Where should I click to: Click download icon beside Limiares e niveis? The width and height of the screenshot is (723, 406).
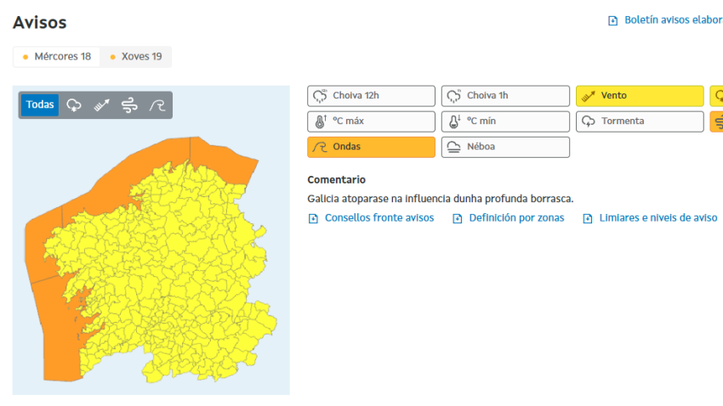pyautogui.click(x=588, y=218)
